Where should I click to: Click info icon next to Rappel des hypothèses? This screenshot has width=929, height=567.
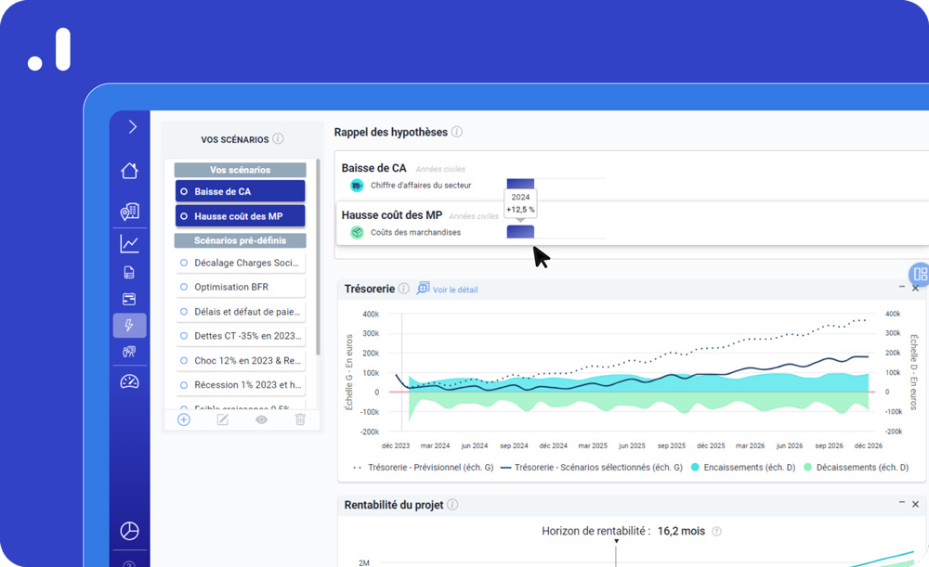[457, 132]
